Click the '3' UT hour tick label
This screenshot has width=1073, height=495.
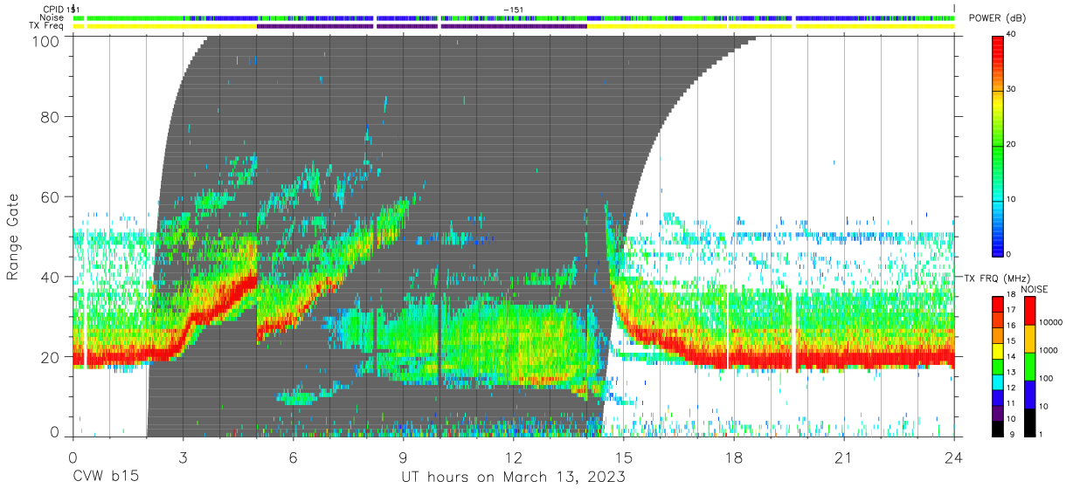pos(183,457)
